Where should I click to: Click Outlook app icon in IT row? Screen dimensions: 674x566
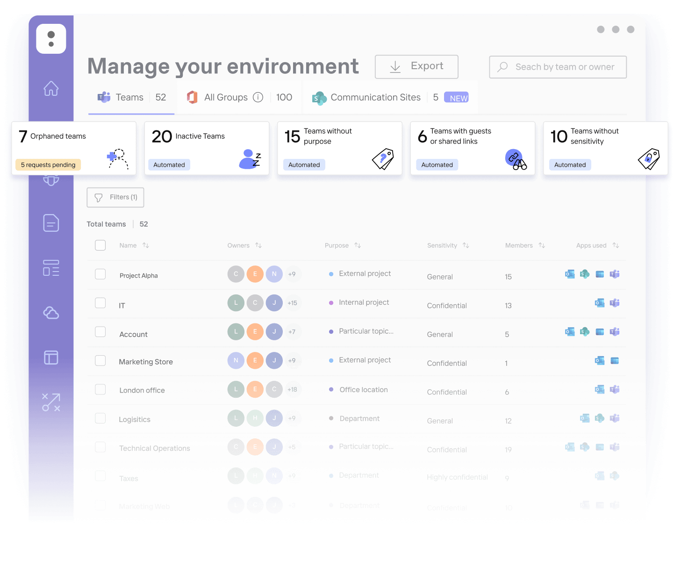point(600,303)
